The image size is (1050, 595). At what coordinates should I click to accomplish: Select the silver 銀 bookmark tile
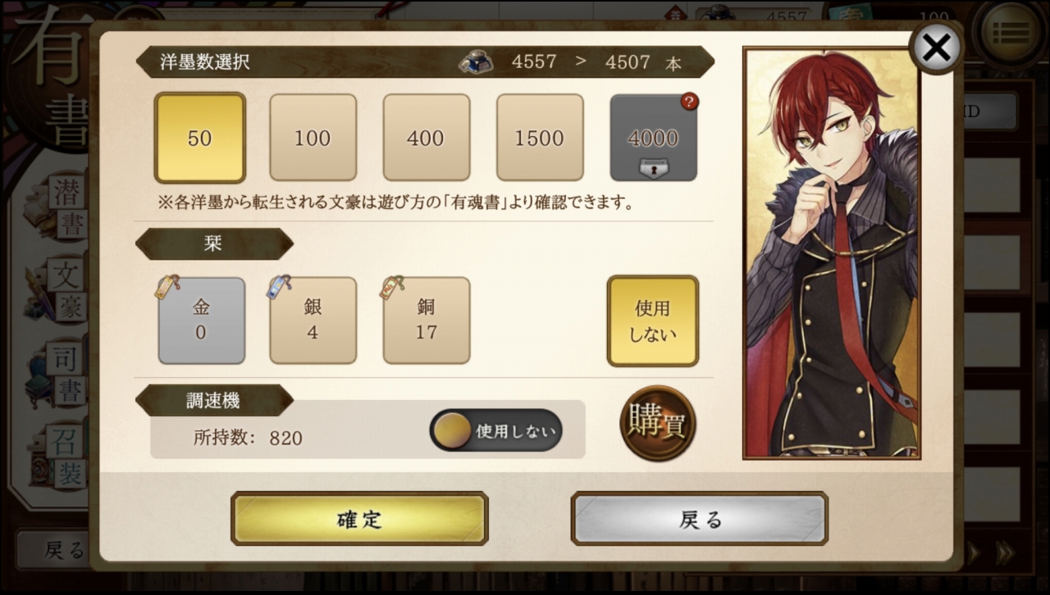(313, 320)
